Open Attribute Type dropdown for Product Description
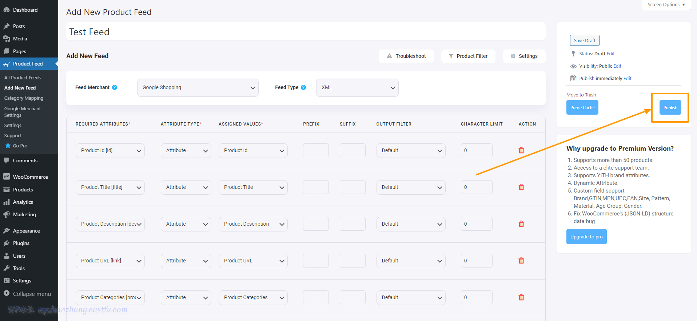Screen dimensions: 697x321 [x=186, y=224]
